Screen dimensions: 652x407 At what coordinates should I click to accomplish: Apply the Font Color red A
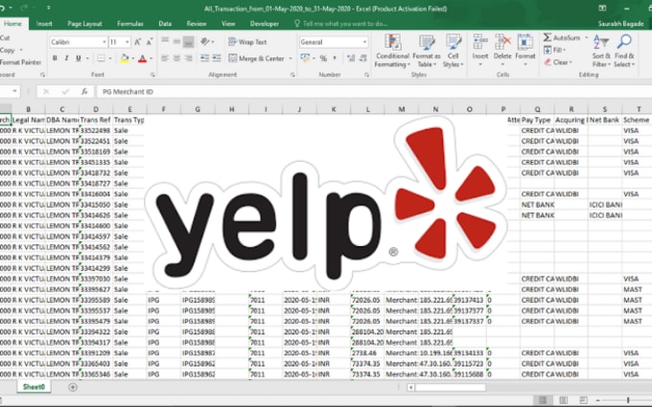[x=142, y=58]
